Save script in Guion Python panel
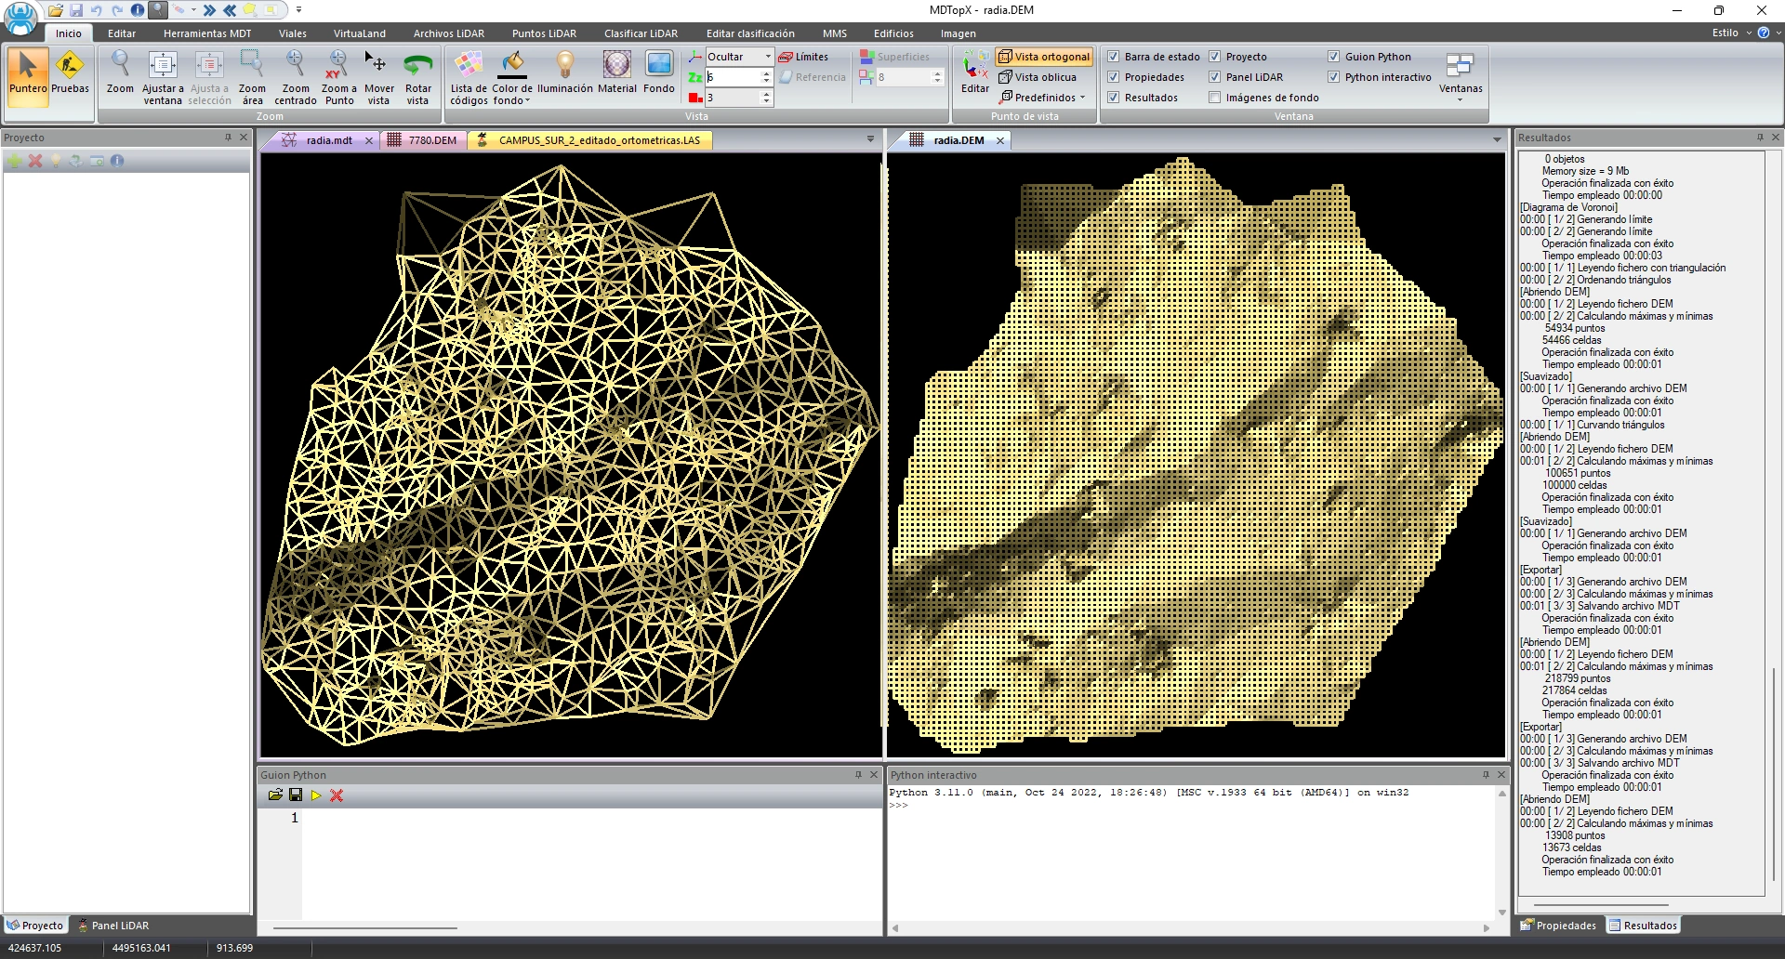Viewport: 1785px width, 959px height. coord(296,795)
